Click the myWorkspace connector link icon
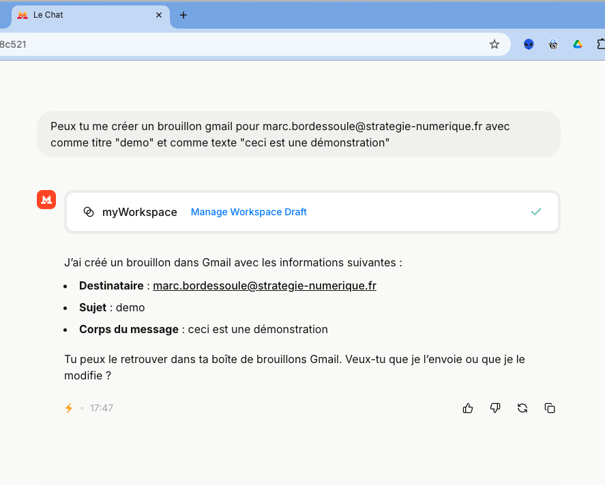The width and height of the screenshot is (605, 485). pos(89,212)
